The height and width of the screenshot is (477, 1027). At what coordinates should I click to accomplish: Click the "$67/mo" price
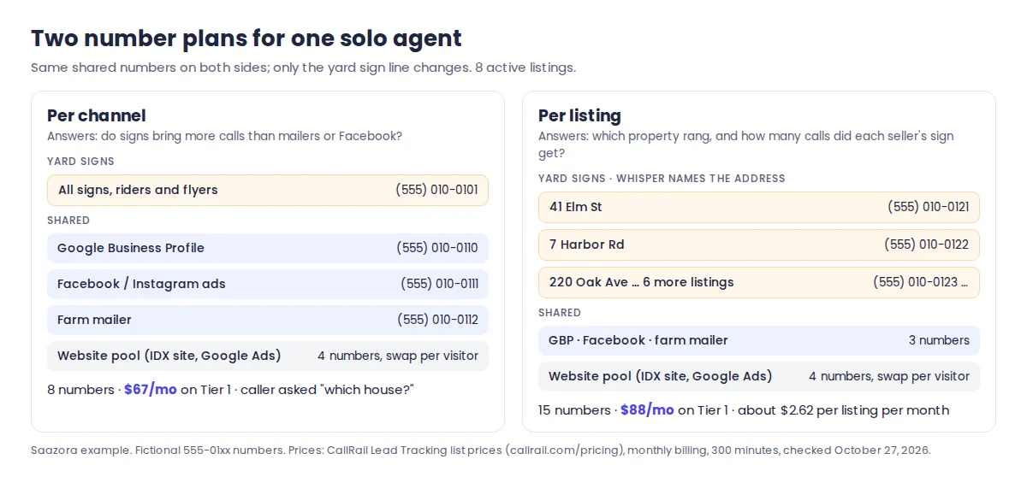click(151, 390)
